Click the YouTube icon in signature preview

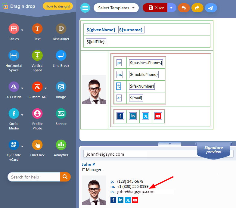(x=135, y=200)
